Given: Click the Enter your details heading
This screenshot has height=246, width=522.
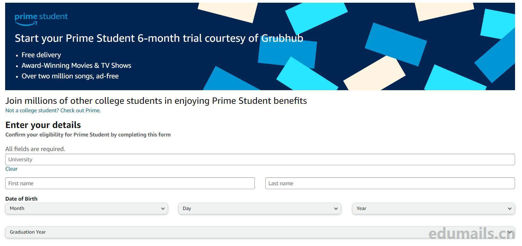Looking at the screenshot, I should pos(43,125).
